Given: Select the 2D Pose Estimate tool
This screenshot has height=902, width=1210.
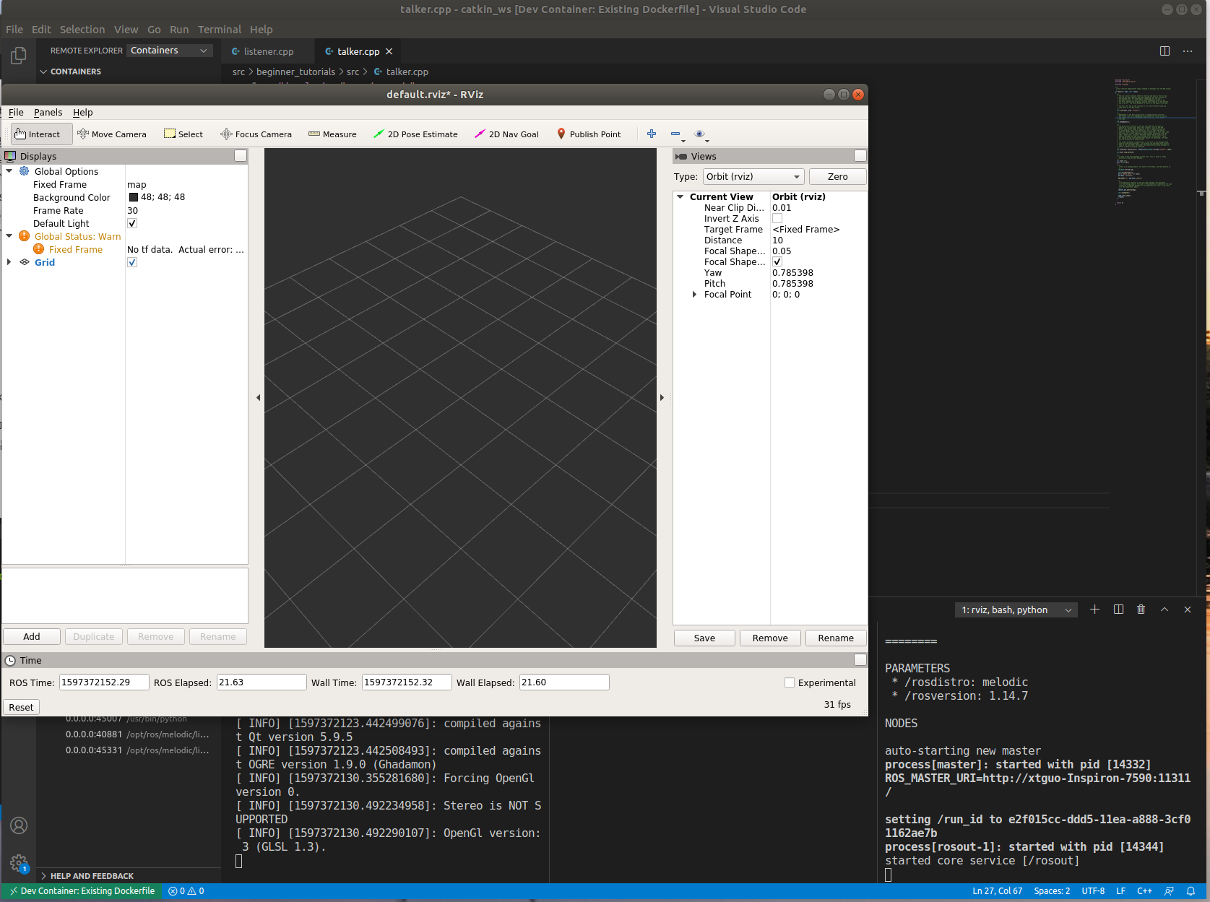Looking at the screenshot, I should 415,134.
